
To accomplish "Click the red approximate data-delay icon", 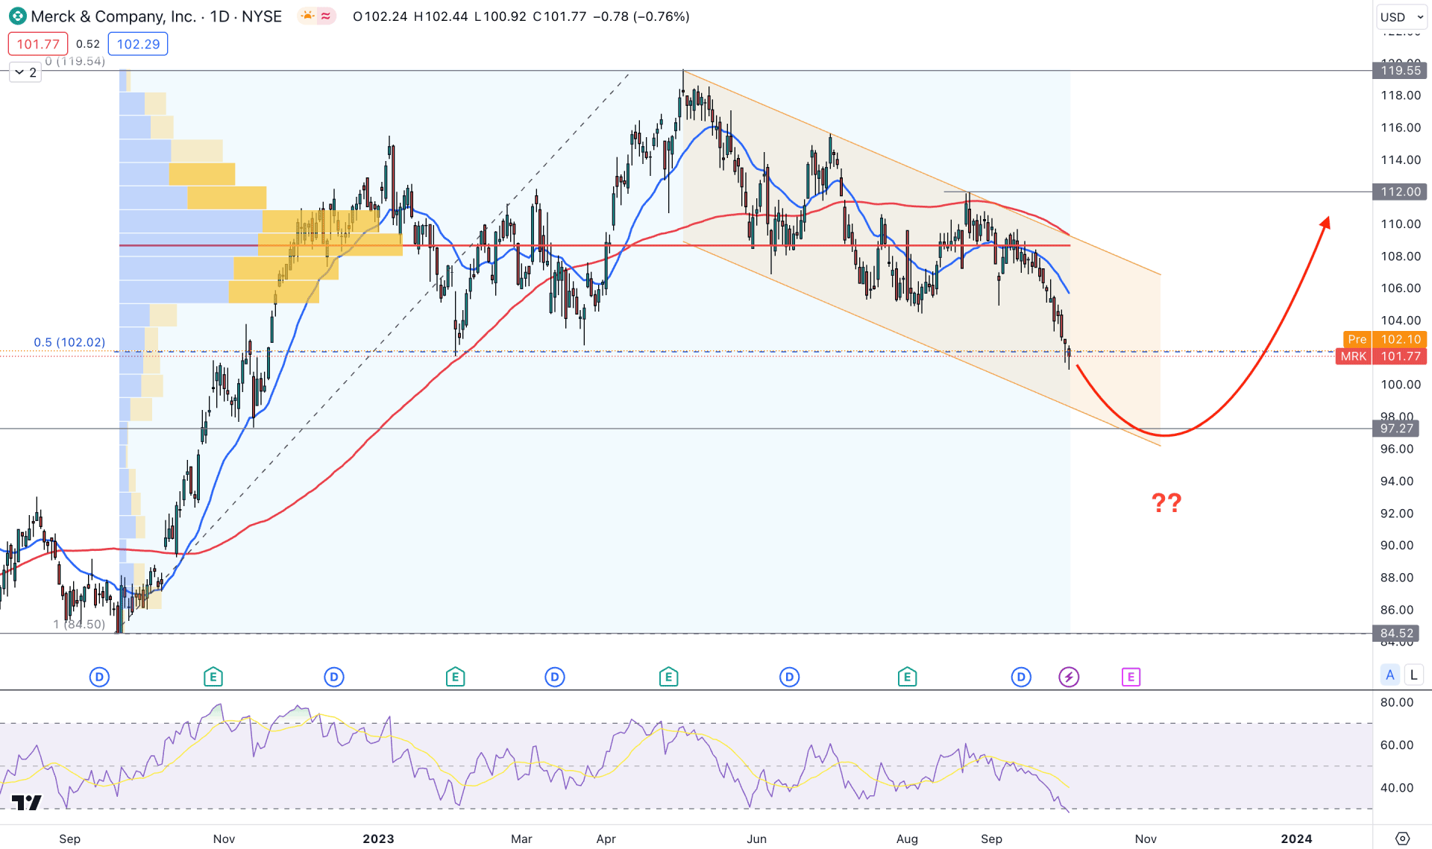I will click(326, 16).
